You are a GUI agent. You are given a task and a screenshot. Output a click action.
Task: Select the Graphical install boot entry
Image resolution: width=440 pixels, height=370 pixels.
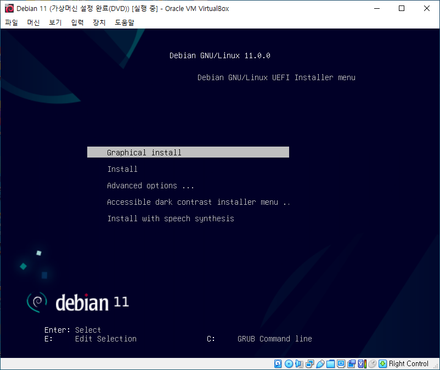pos(188,152)
